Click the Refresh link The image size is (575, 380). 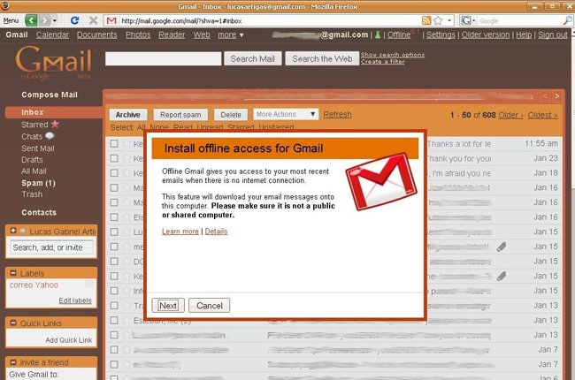point(337,114)
